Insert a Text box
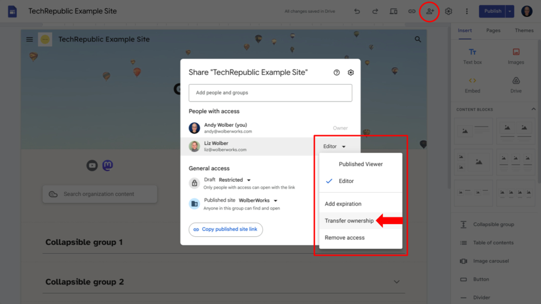 pyautogui.click(x=472, y=55)
